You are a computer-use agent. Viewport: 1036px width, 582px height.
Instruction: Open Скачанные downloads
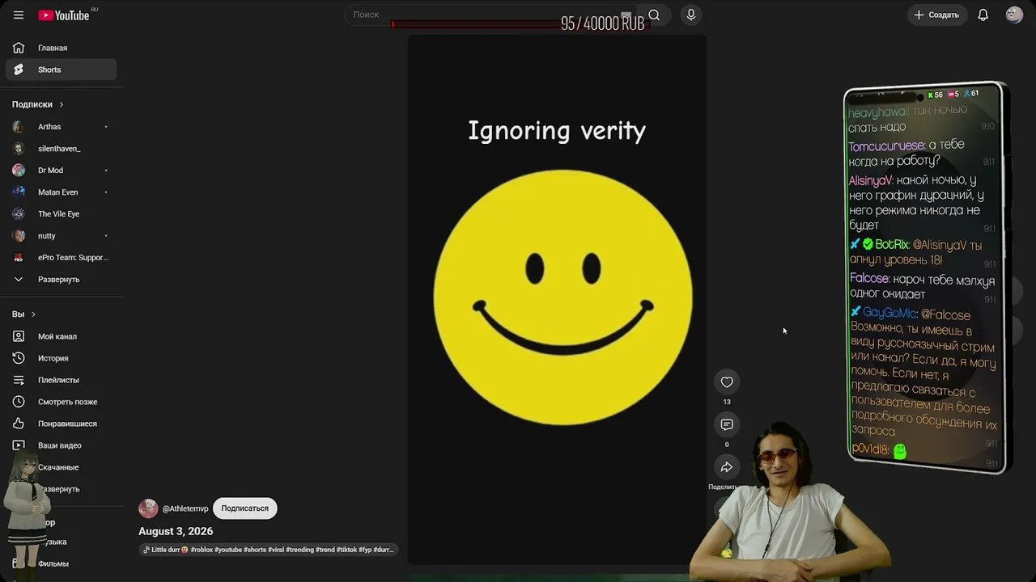61,467
